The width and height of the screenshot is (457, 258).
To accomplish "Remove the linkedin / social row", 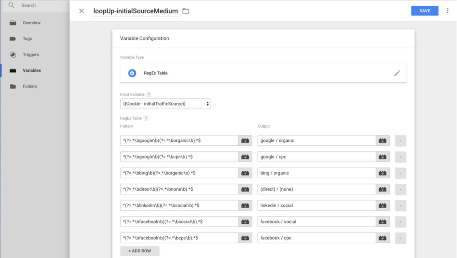I will pyautogui.click(x=400, y=205).
